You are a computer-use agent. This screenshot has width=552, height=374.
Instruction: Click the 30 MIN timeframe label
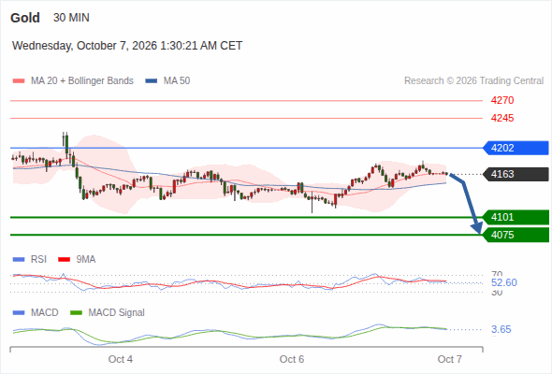[x=71, y=18]
